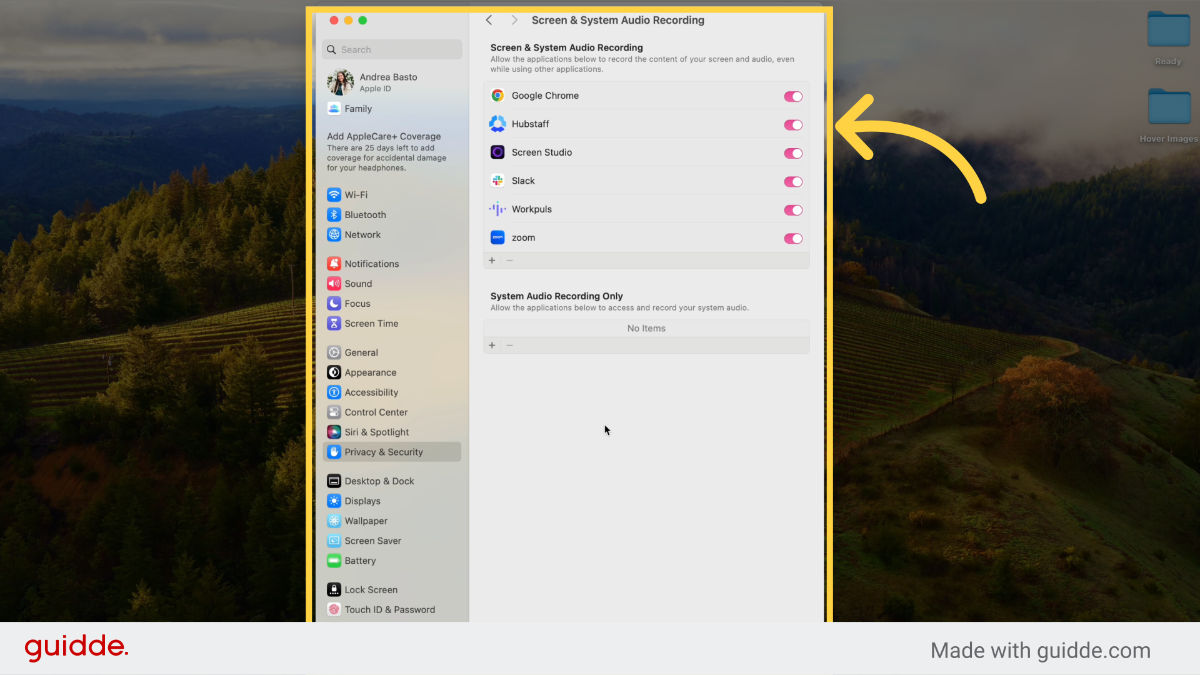Open the Sound settings icon
1200x675 pixels.
click(x=334, y=284)
